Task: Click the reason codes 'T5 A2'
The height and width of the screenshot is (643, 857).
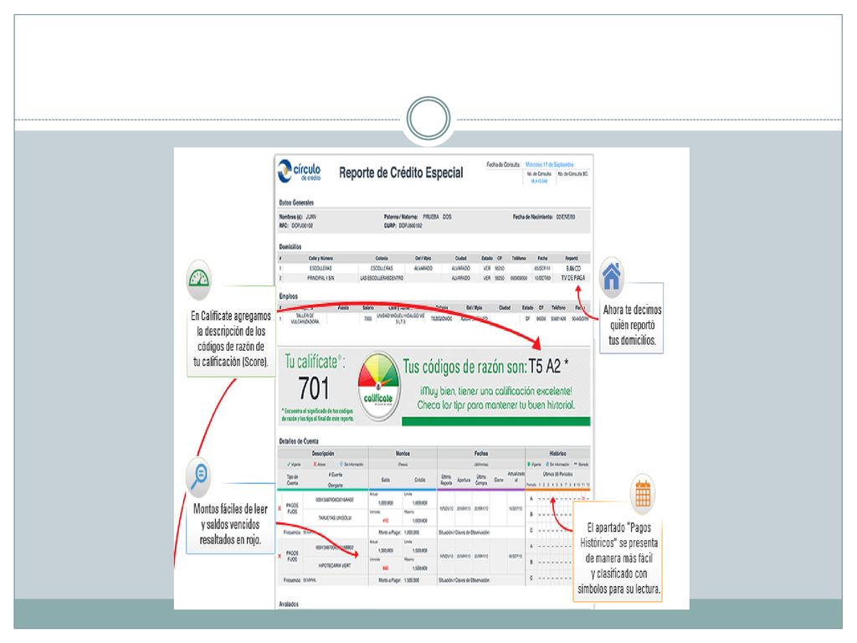Action: click(x=544, y=367)
